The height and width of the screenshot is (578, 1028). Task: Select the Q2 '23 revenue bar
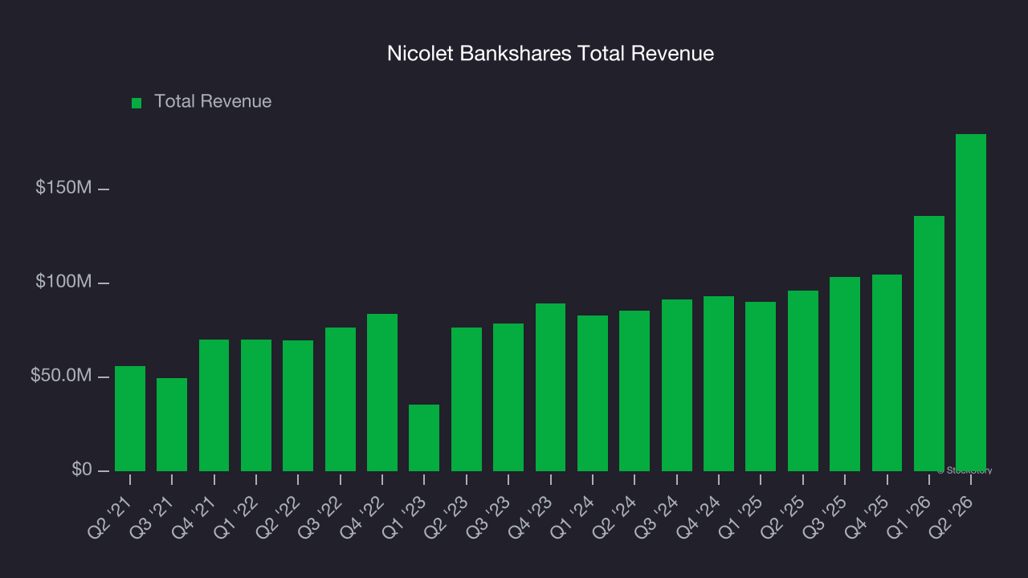click(467, 399)
